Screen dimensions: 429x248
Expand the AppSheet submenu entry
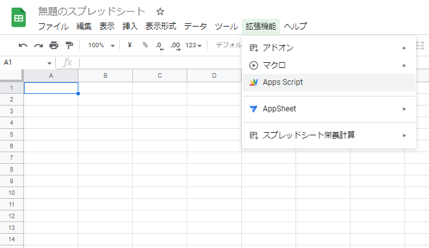pos(329,109)
